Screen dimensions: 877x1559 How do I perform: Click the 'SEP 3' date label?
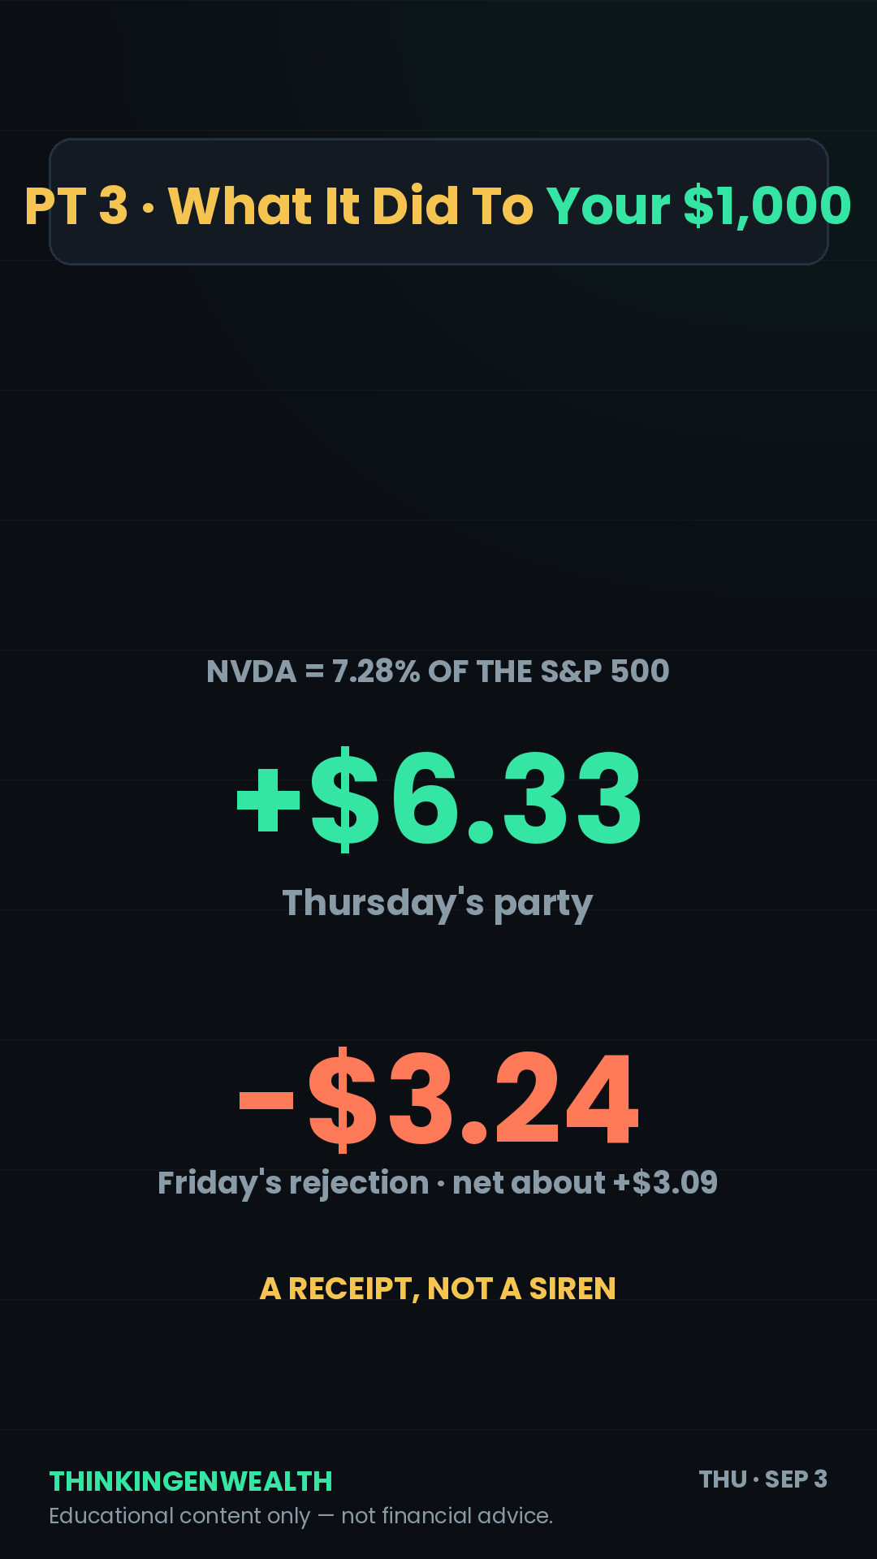coord(796,1479)
